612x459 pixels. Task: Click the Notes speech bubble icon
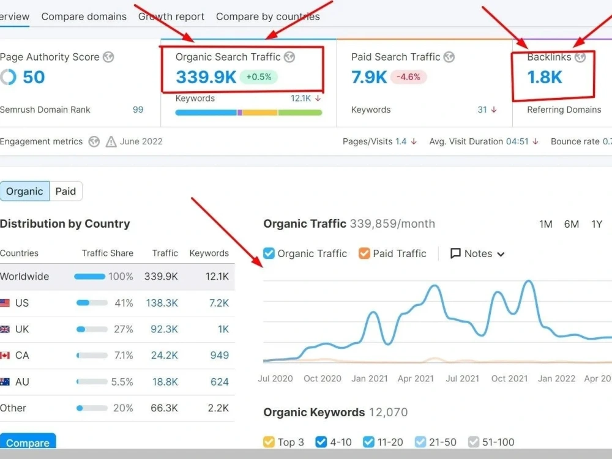455,253
